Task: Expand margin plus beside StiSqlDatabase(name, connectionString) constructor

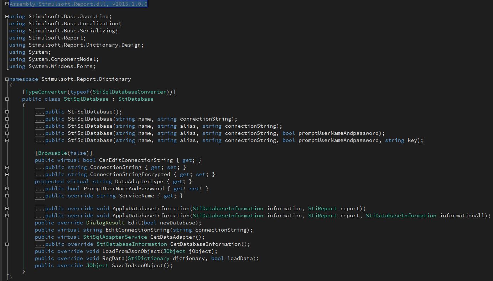Action: click(x=7, y=119)
